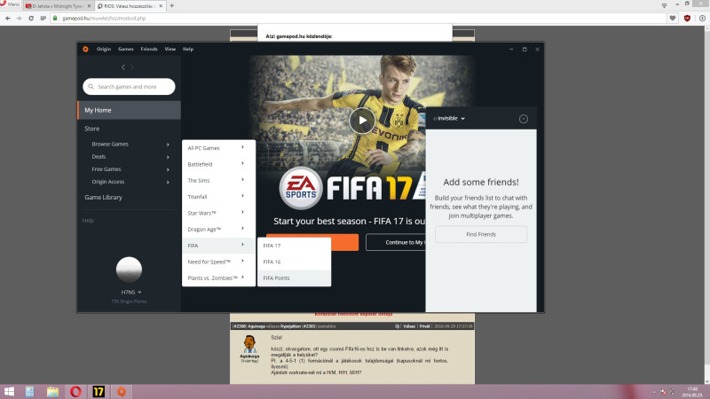
Task: Collapse the friends panel circle arrow icon
Action: [524, 119]
